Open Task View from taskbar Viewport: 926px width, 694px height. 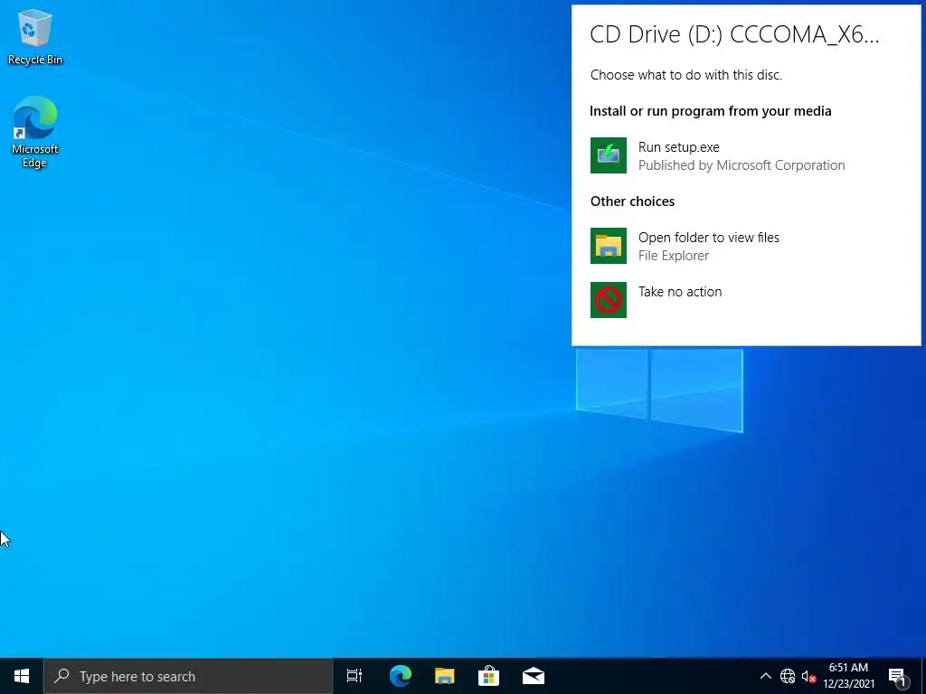tap(354, 676)
